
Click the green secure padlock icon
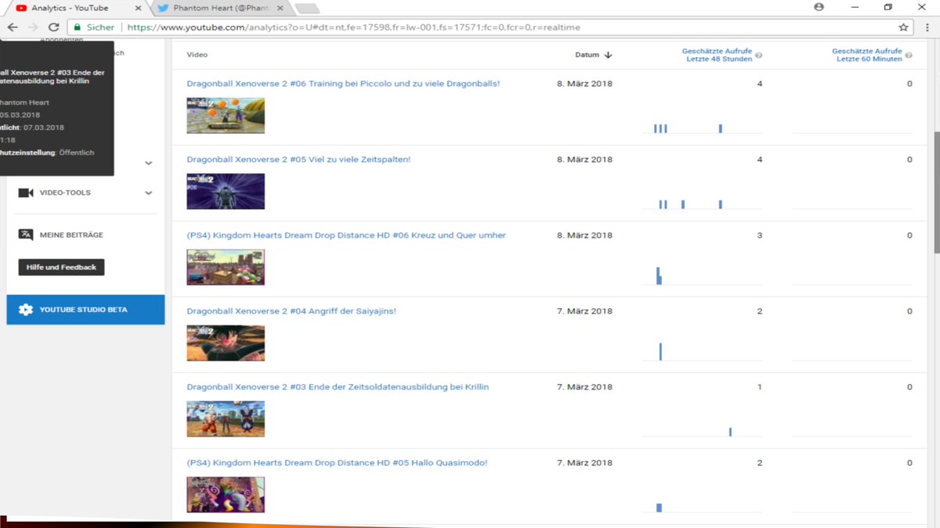(77, 27)
